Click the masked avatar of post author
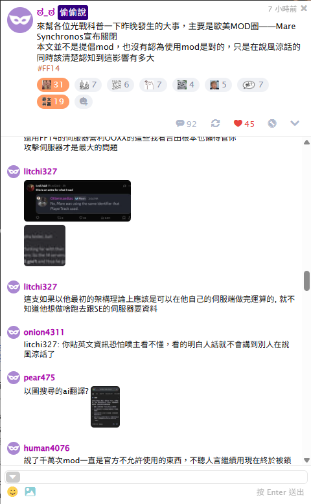 [20, 20]
